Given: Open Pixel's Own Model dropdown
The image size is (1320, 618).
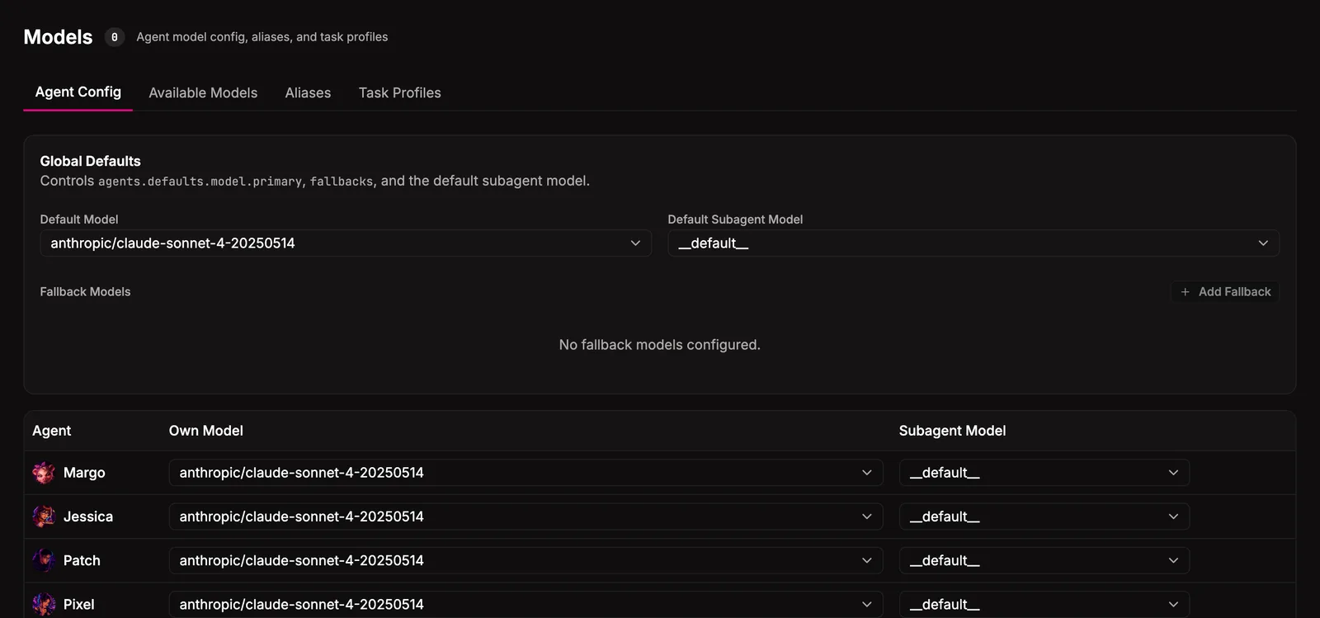Looking at the screenshot, I should coord(526,604).
